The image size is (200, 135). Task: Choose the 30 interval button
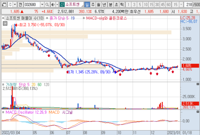(x=157, y=5)
